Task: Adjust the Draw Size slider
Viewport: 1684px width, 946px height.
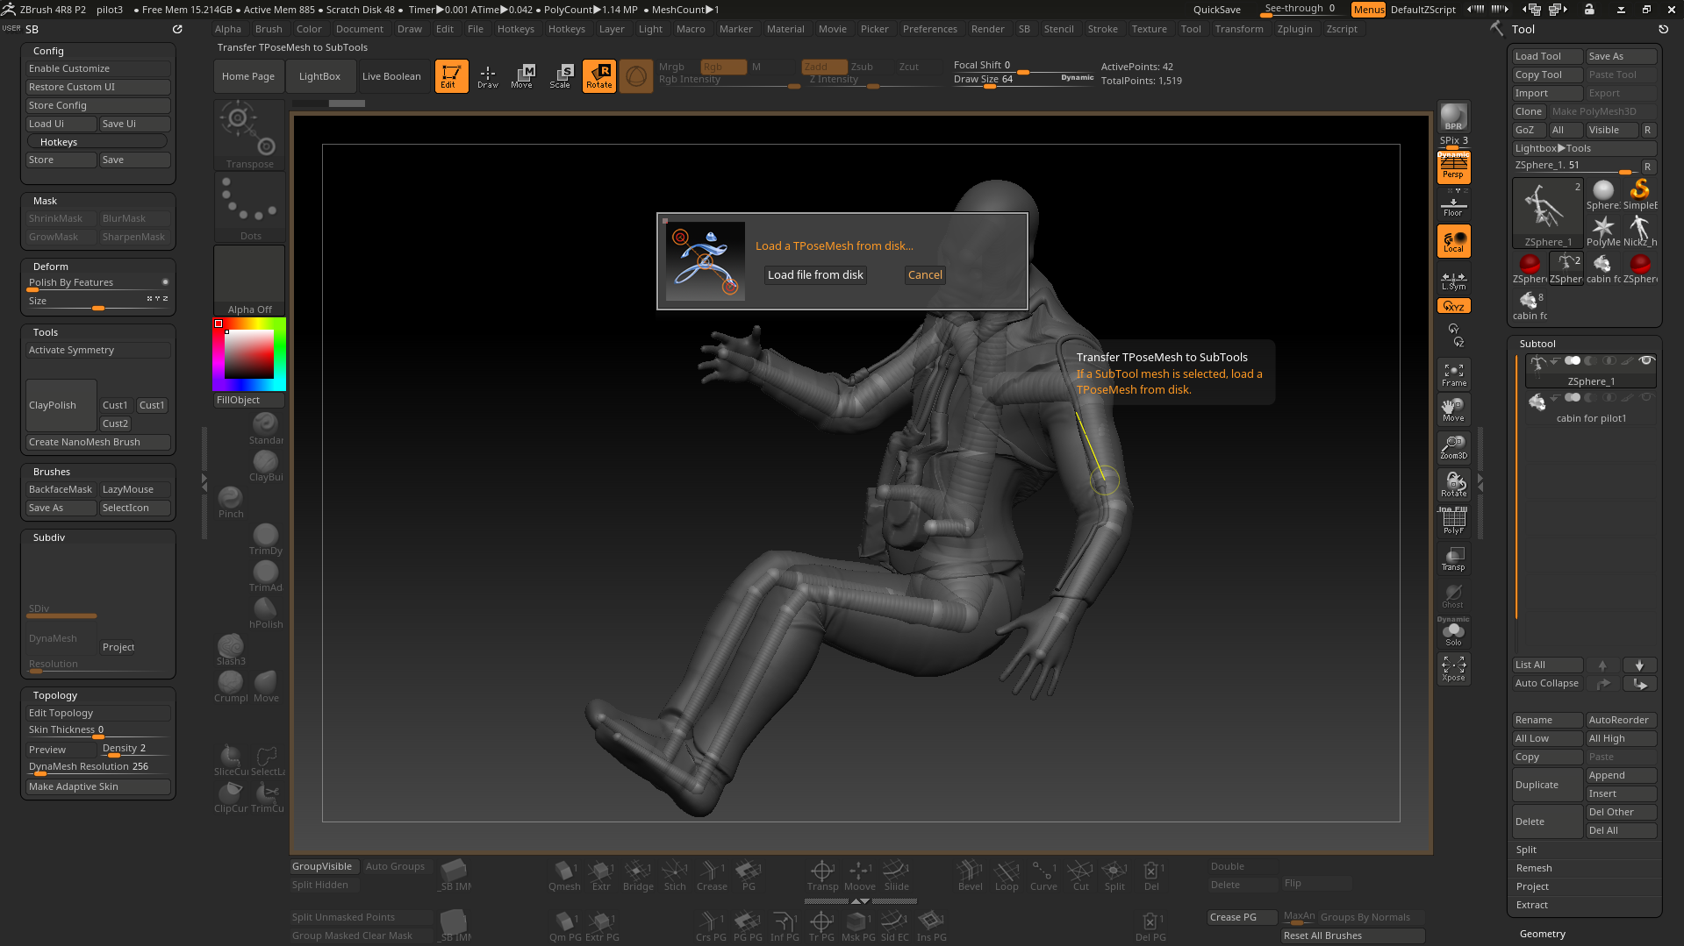Action: click(1023, 80)
